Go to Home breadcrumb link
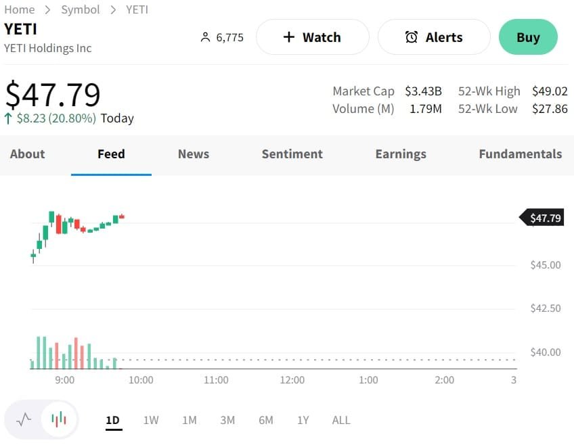The image size is (574, 445). pos(19,9)
